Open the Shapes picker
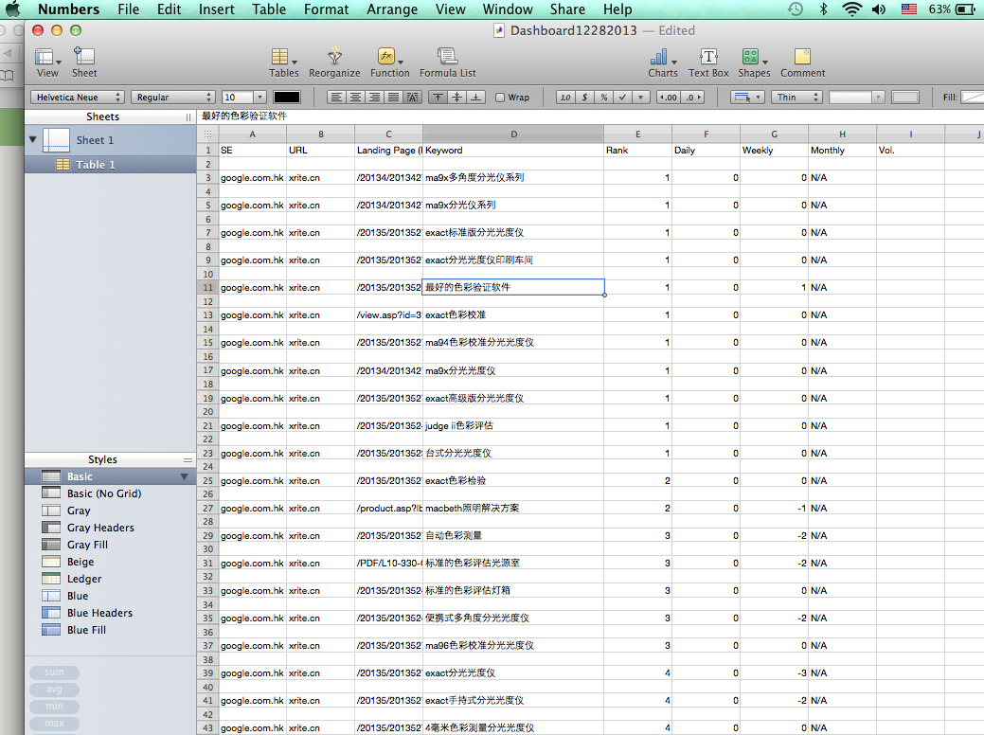The width and height of the screenshot is (984, 735). pyautogui.click(x=754, y=61)
